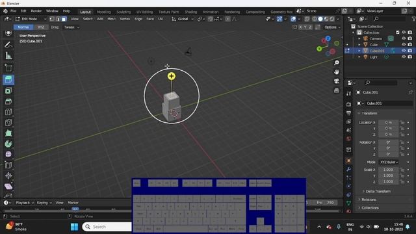This screenshot has height=234, width=416.
Task: Switch to the Sculpting workspace tab
Action: 123,12
